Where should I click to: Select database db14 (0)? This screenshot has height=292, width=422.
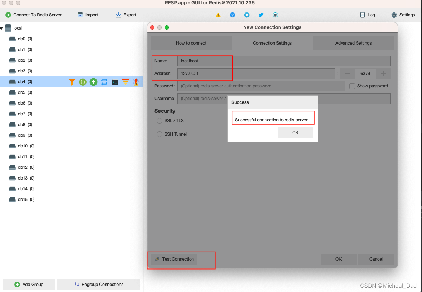(x=22, y=189)
